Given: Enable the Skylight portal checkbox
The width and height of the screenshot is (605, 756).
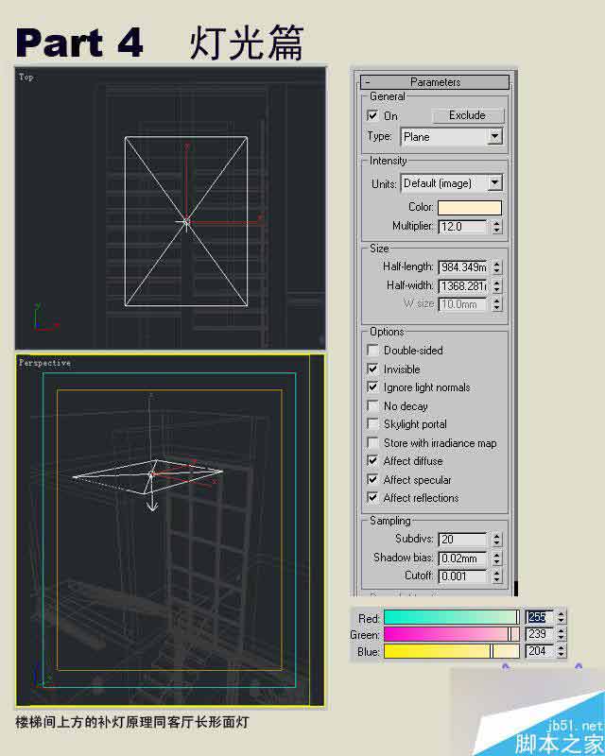Looking at the screenshot, I should (372, 423).
